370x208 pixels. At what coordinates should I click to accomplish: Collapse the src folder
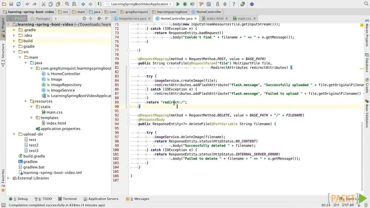coord(14,52)
